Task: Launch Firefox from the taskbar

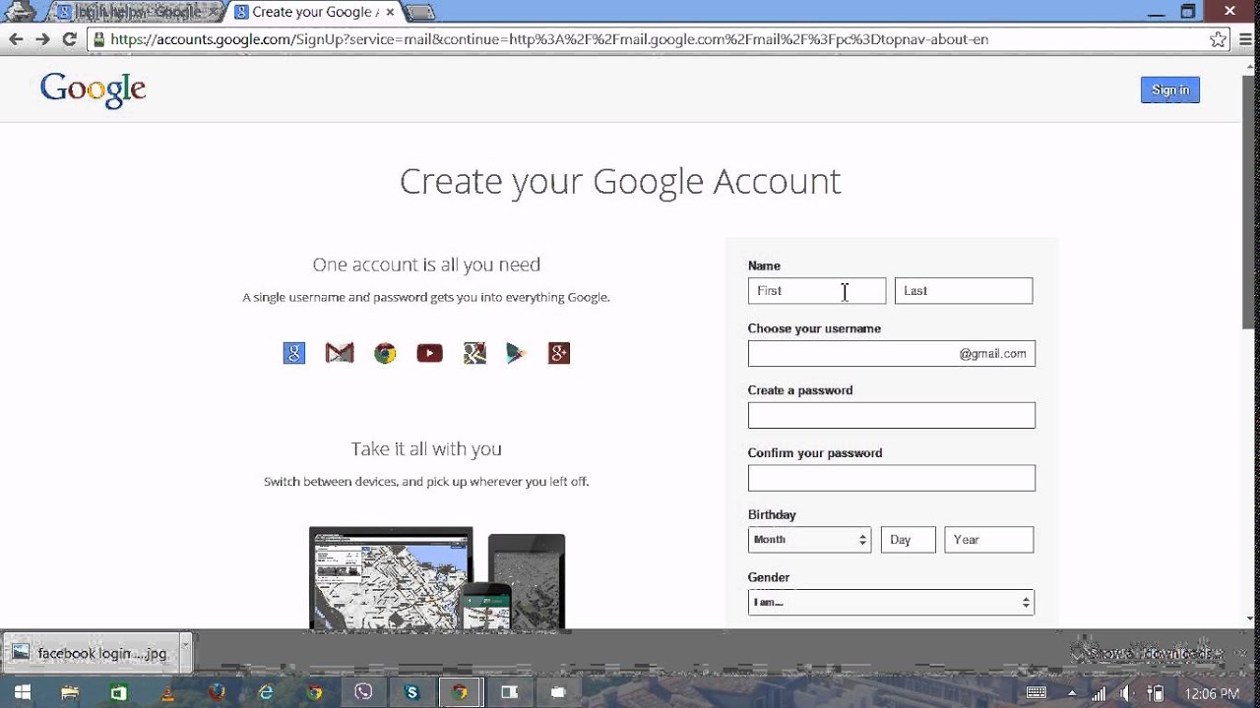Action: coord(217,692)
